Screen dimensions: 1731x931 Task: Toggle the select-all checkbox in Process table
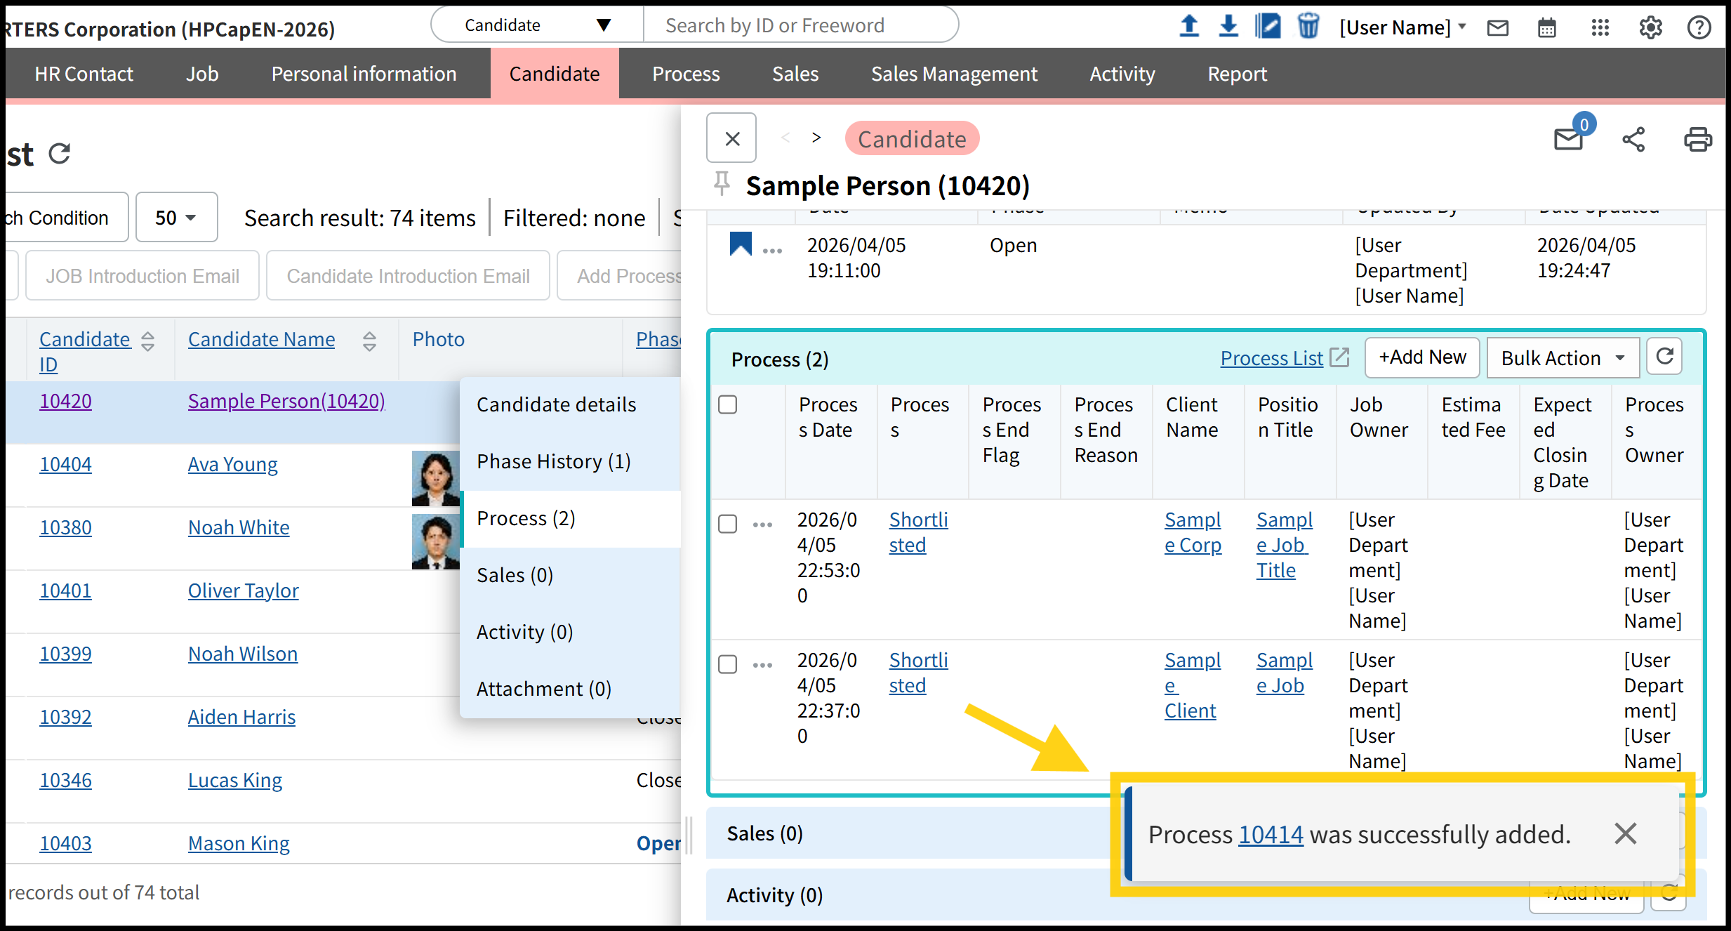[728, 404]
